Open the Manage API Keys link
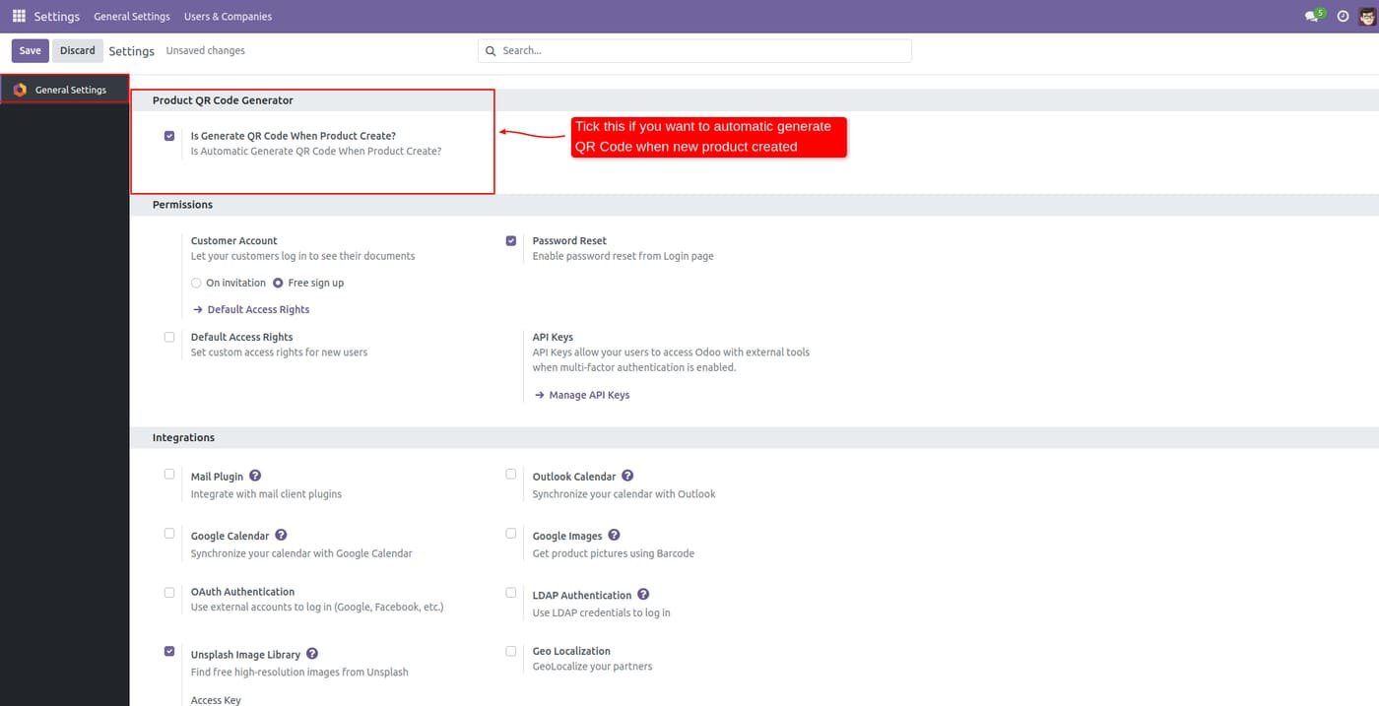 pos(582,395)
